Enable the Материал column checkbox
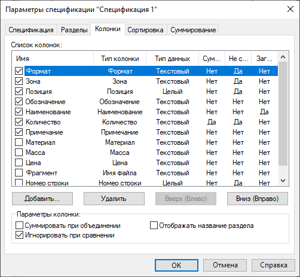Viewport: 300px width, 277px height. pyautogui.click(x=19, y=142)
